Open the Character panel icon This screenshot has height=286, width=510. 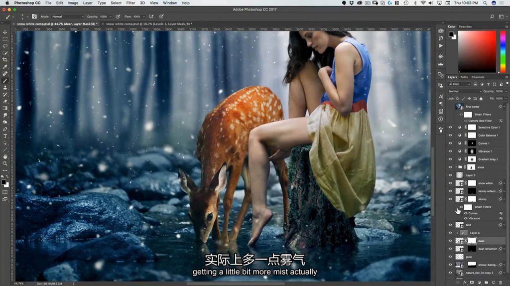441,96
